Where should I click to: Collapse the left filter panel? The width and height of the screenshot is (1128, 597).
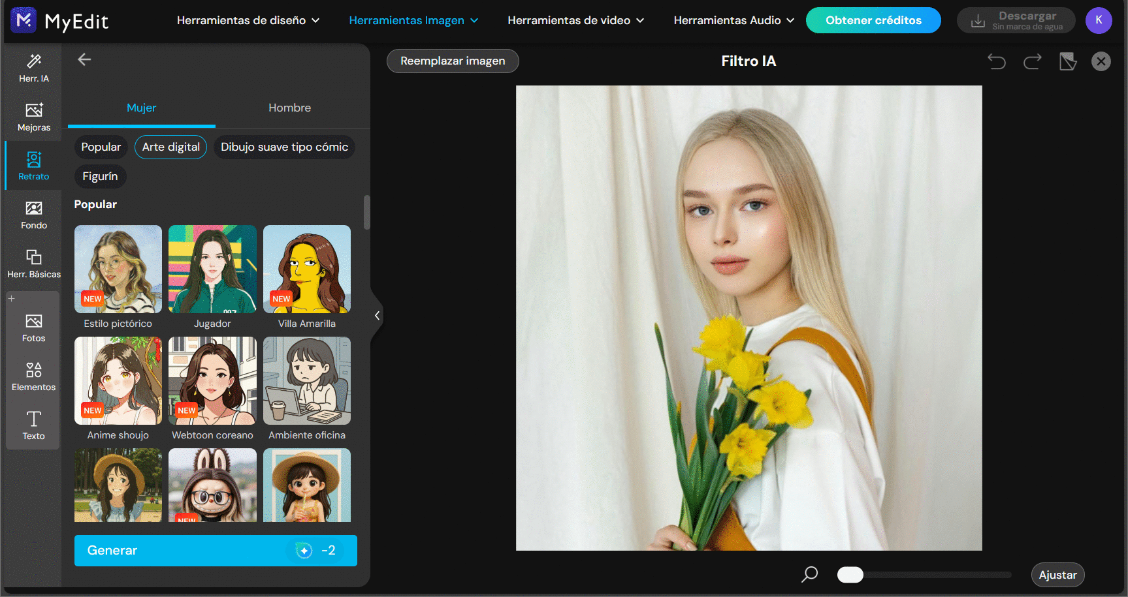coord(377,316)
